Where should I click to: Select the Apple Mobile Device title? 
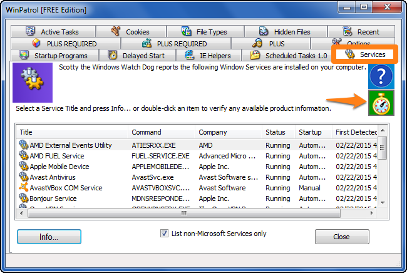pyautogui.click(x=59, y=167)
